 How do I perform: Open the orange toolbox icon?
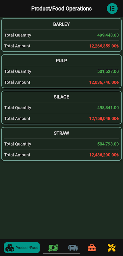[x=92, y=248]
